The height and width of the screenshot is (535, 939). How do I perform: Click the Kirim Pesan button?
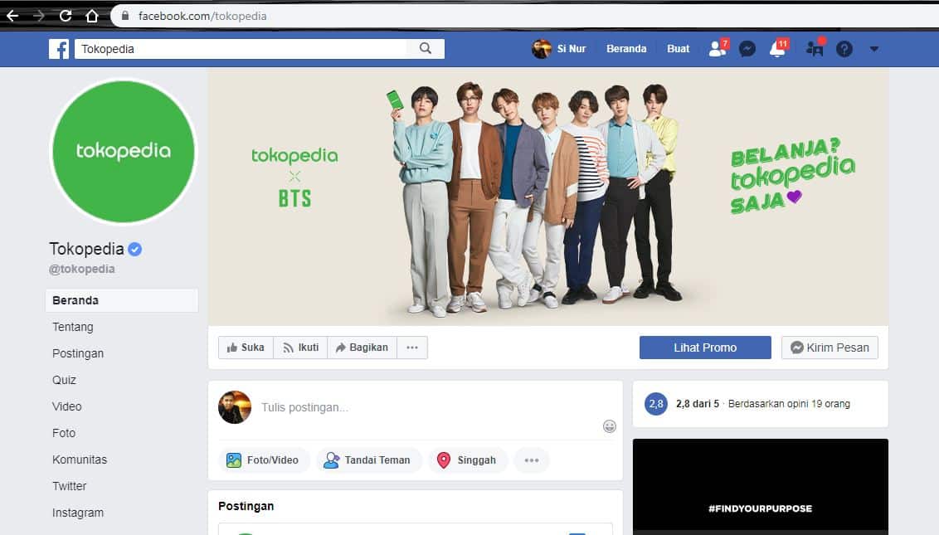(830, 348)
